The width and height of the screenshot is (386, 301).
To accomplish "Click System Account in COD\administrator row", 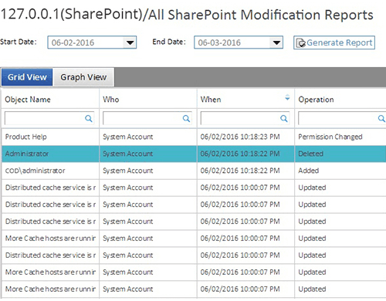I will coord(148,171).
